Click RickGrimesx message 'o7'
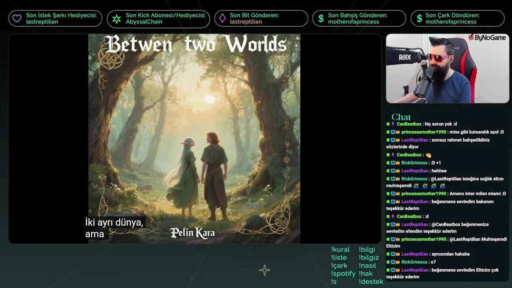This screenshot has width=512, height=288. coord(433,262)
